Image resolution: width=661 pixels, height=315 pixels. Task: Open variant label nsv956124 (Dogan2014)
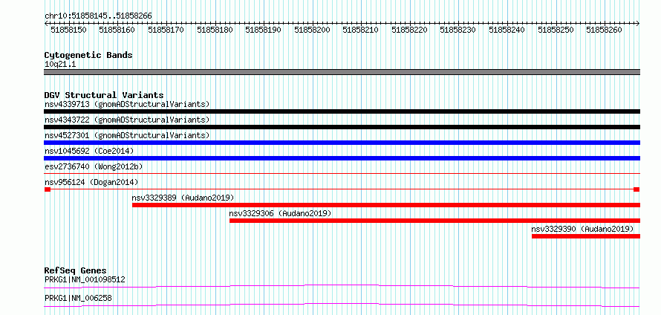tap(91, 182)
